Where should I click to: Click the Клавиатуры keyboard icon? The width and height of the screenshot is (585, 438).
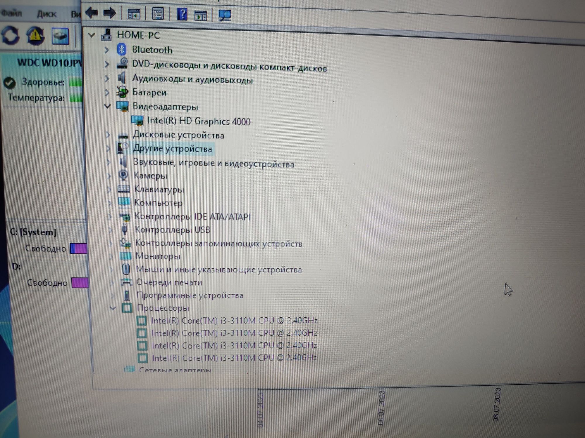124,189
